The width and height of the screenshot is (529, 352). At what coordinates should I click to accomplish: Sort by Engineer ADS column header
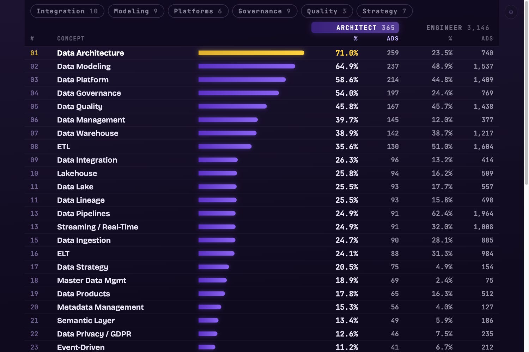point(487,38)
